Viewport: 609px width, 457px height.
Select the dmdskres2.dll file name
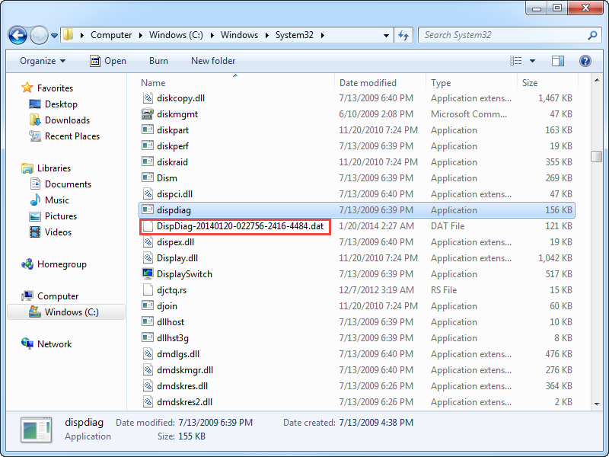[184, 402]
